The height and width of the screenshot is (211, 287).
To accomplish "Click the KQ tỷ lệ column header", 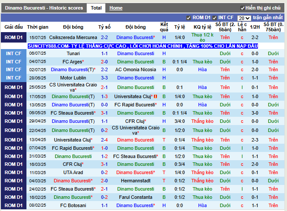I will (x=202, y=27).
